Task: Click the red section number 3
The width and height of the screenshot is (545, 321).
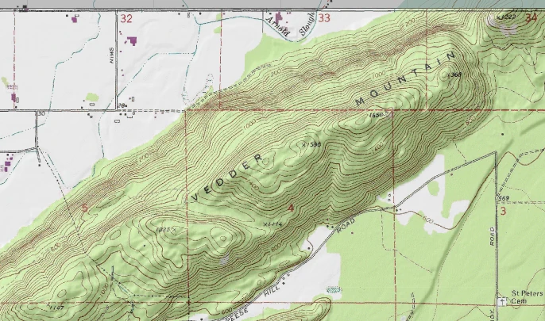Action: coord(503,212)
